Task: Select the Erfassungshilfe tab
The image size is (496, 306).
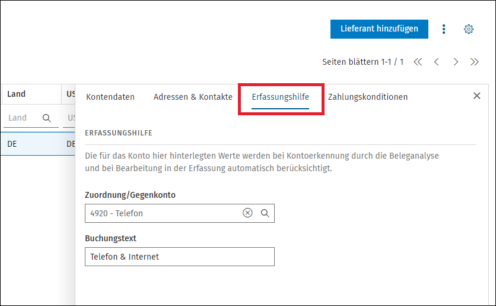Action: coord(280,97)
